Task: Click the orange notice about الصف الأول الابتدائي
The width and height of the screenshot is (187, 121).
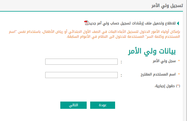Action: tap(95, 32)
